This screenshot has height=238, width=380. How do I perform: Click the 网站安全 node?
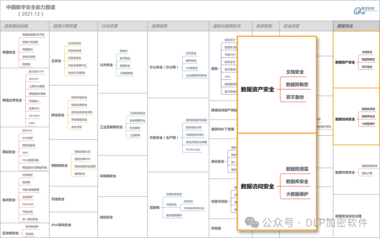(x=9, y=152)
